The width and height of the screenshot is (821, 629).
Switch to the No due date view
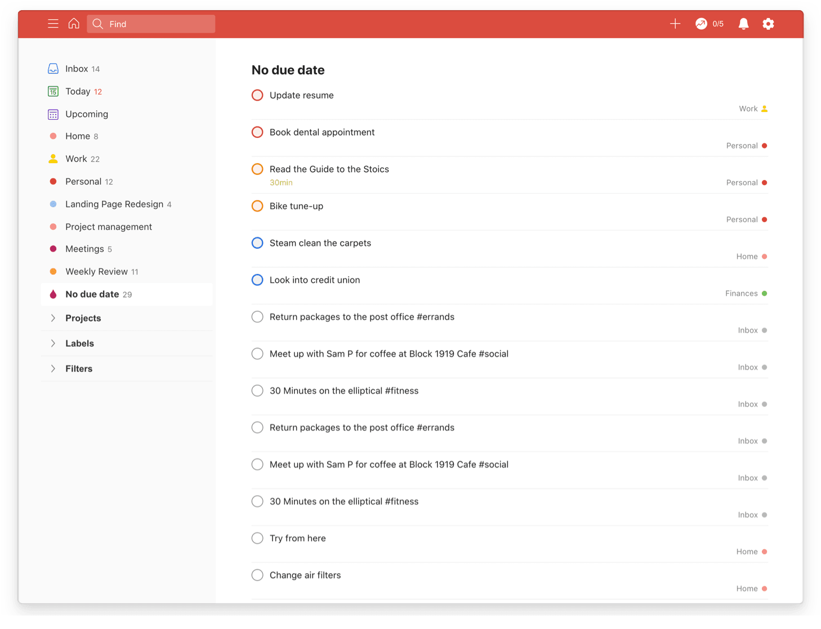pos(92,294)
